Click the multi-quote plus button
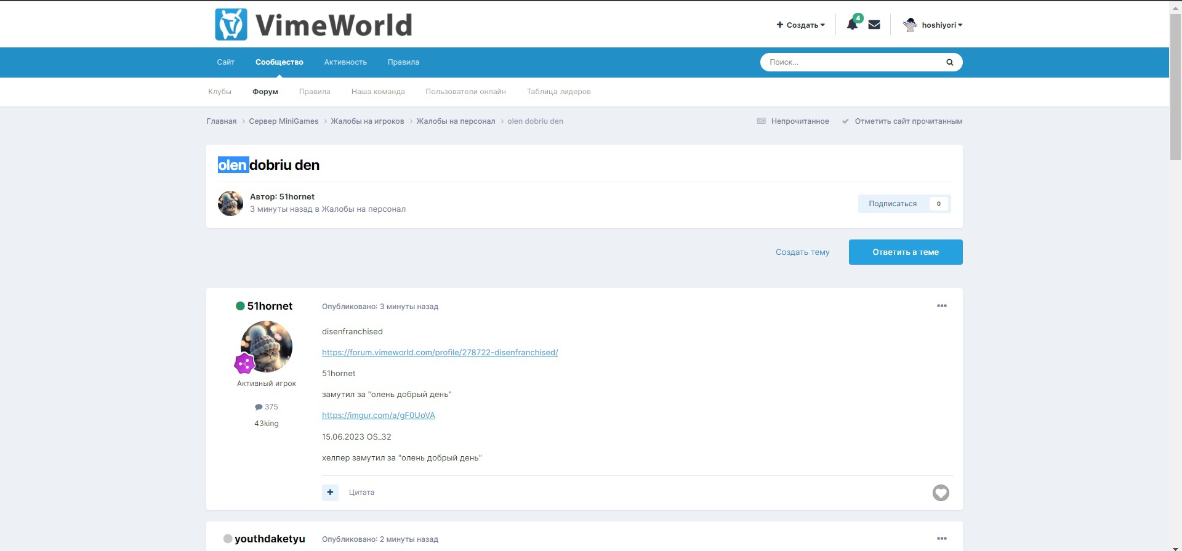 coord(330,493)
